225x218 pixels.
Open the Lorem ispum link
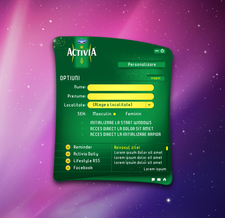click(155, 169)
